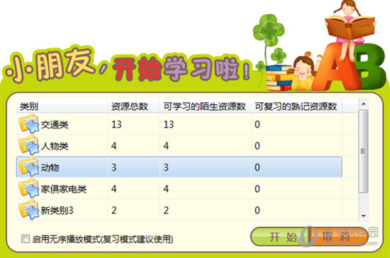Click the scrollbar up arrow
The image size is (390, 258).
click(x=363, y=104)
